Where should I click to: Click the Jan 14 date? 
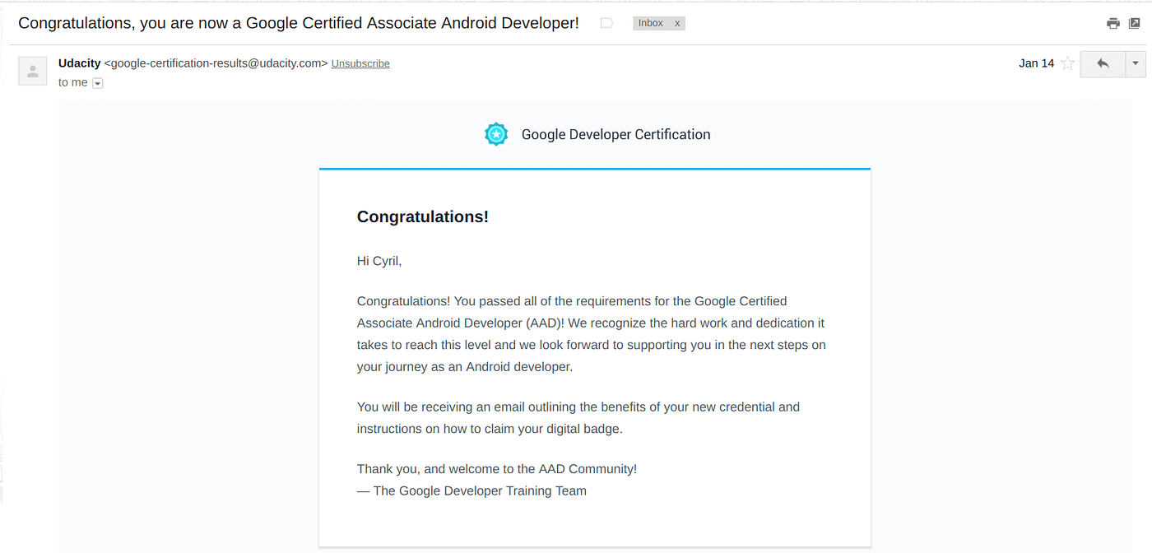pyautogui.click(x=1036, y=63)
